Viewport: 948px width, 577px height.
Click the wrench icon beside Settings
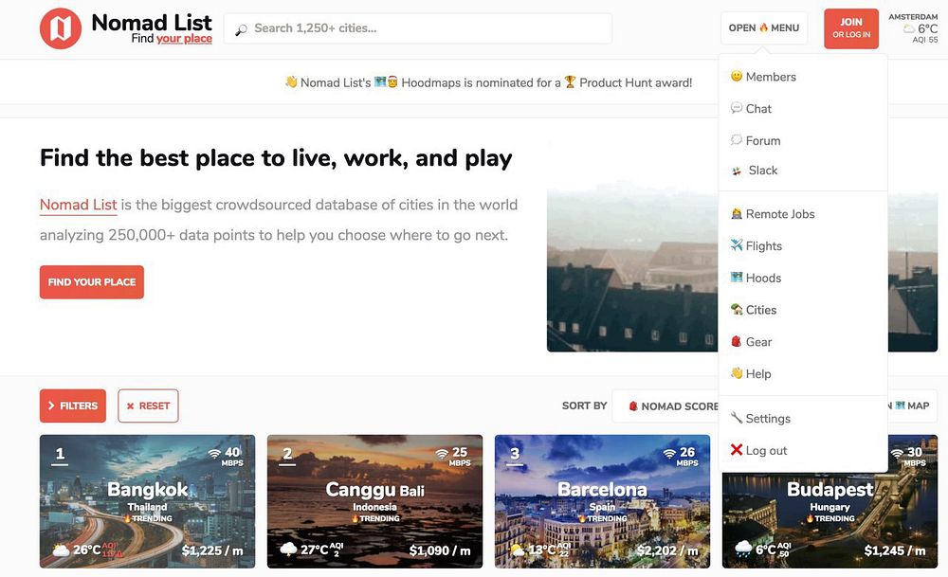(x=736, y=418)
